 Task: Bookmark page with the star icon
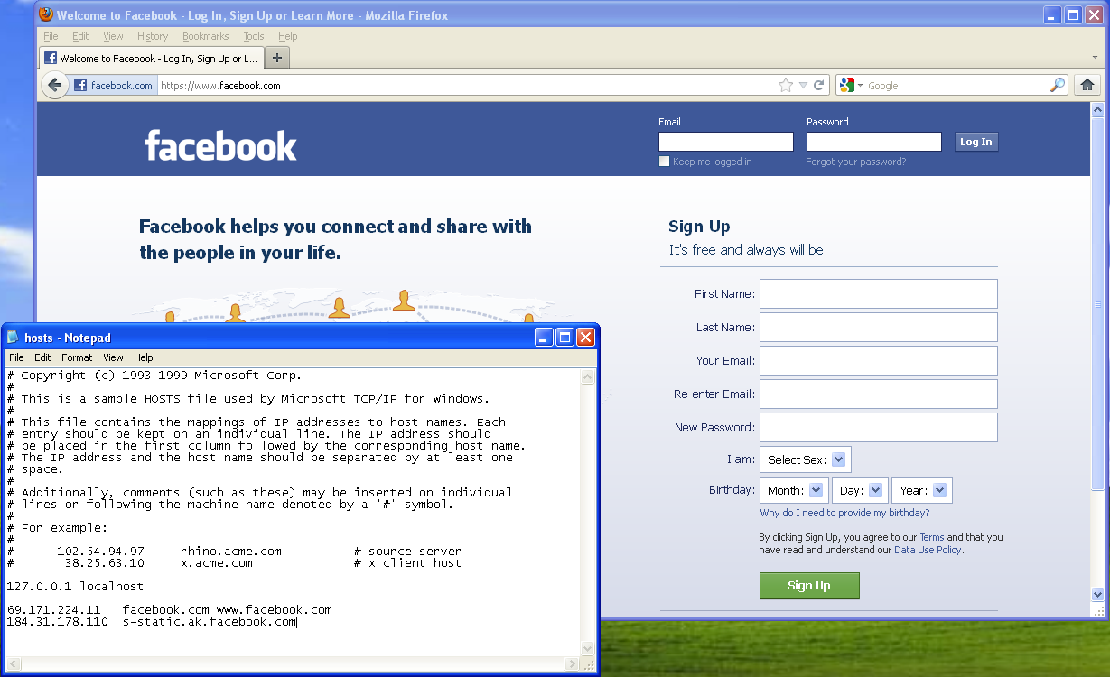[x=785, y=85]
